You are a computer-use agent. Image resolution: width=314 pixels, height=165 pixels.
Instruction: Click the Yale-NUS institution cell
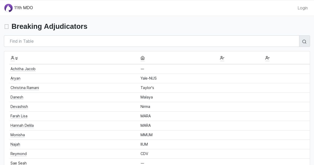point(149,78)
